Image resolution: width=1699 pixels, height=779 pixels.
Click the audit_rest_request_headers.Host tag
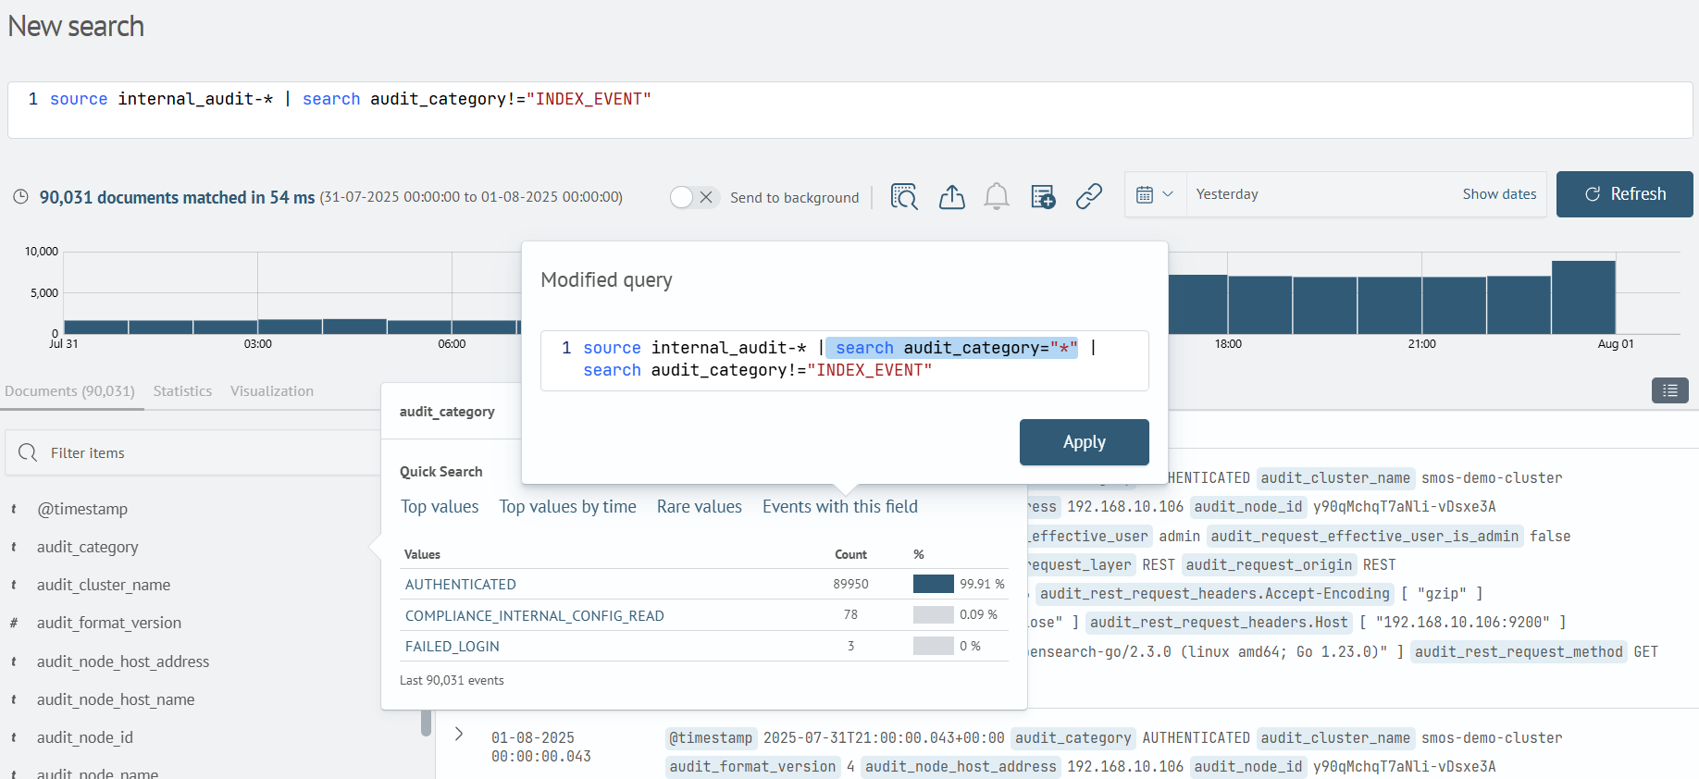(1219, 623)
